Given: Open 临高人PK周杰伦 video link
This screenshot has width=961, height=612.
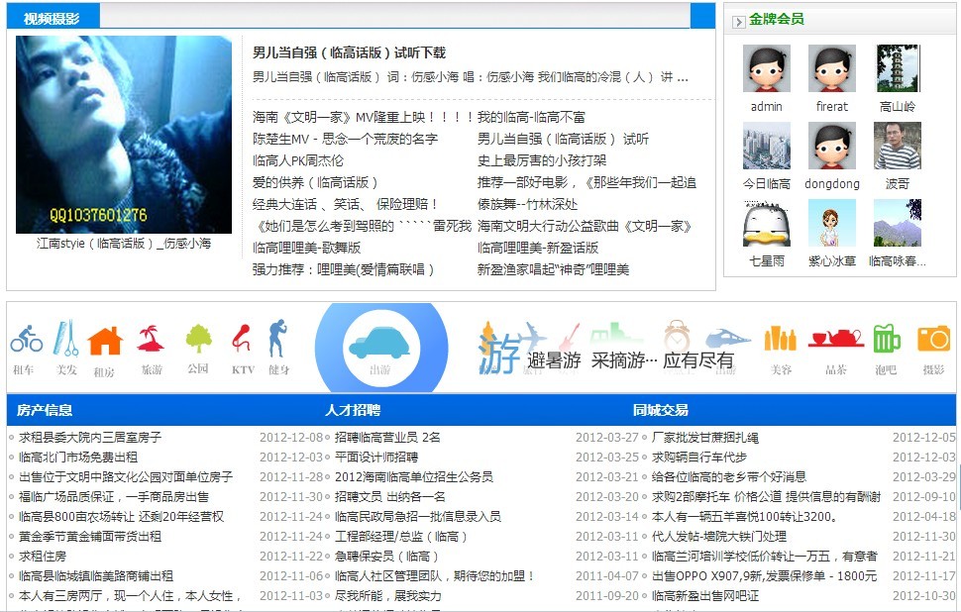Looking at the screenshot, I should 298,160.
